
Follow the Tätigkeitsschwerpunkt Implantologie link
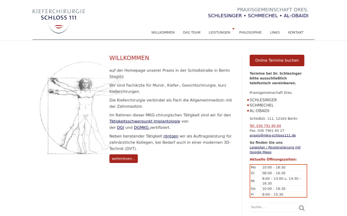145,121
